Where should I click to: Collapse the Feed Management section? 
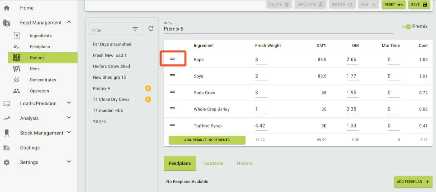coord(69,22)
